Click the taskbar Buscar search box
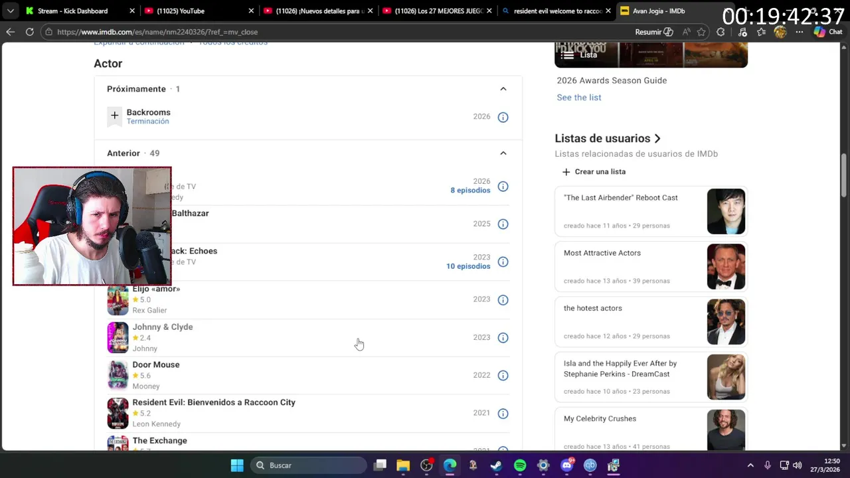This screenshot has height=478, width=850. tap(309, 465)
